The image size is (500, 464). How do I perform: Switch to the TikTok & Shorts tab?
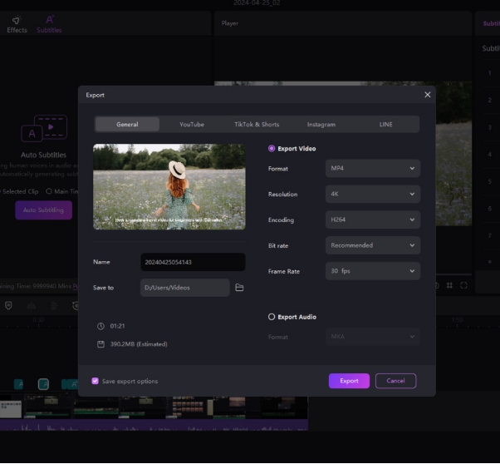[257, 125]
